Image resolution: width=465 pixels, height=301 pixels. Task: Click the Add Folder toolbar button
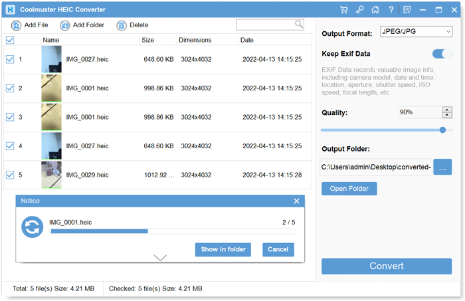[x=82, y=25]
